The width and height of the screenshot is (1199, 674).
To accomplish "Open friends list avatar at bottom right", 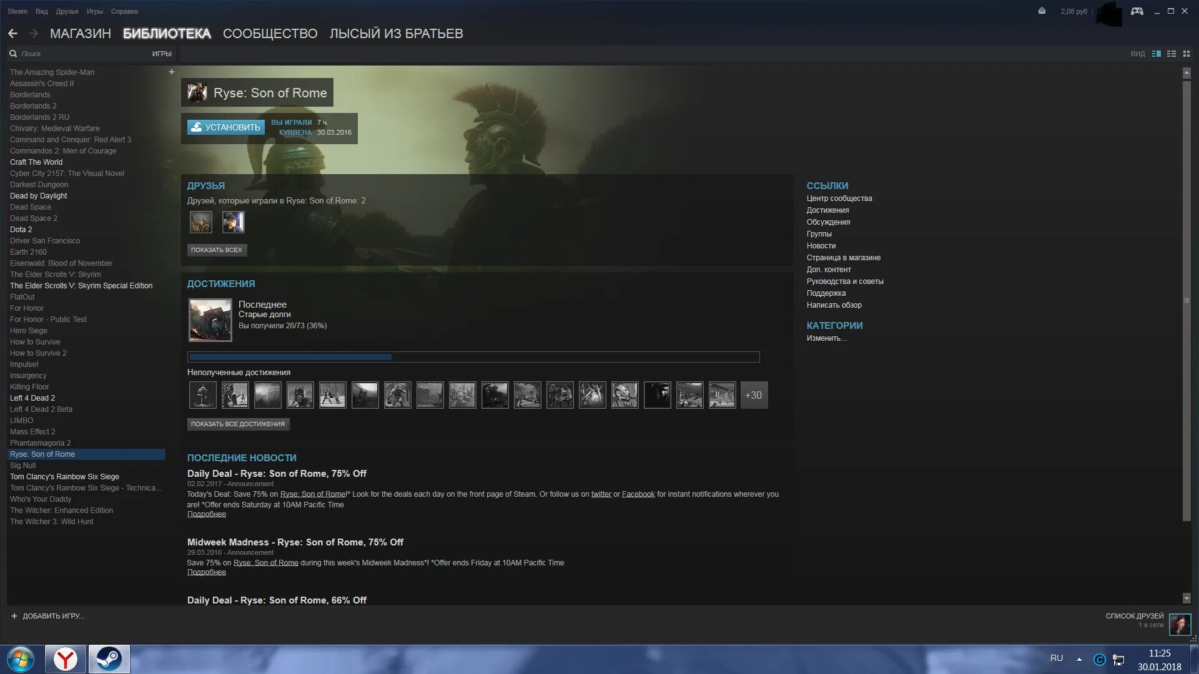I will (x=1180, y=624).
